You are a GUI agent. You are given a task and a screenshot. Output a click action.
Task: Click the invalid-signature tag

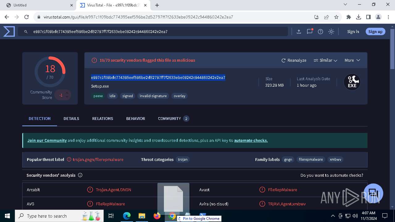coord(153,96)
